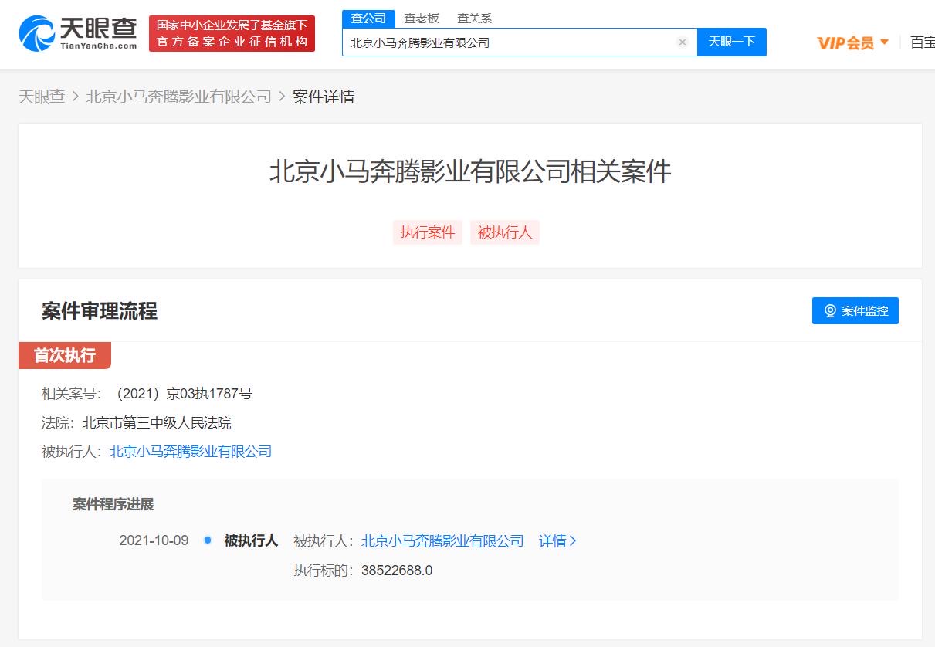Switch to the 查关系 search tab
The image size is (935, 647).
474,19
